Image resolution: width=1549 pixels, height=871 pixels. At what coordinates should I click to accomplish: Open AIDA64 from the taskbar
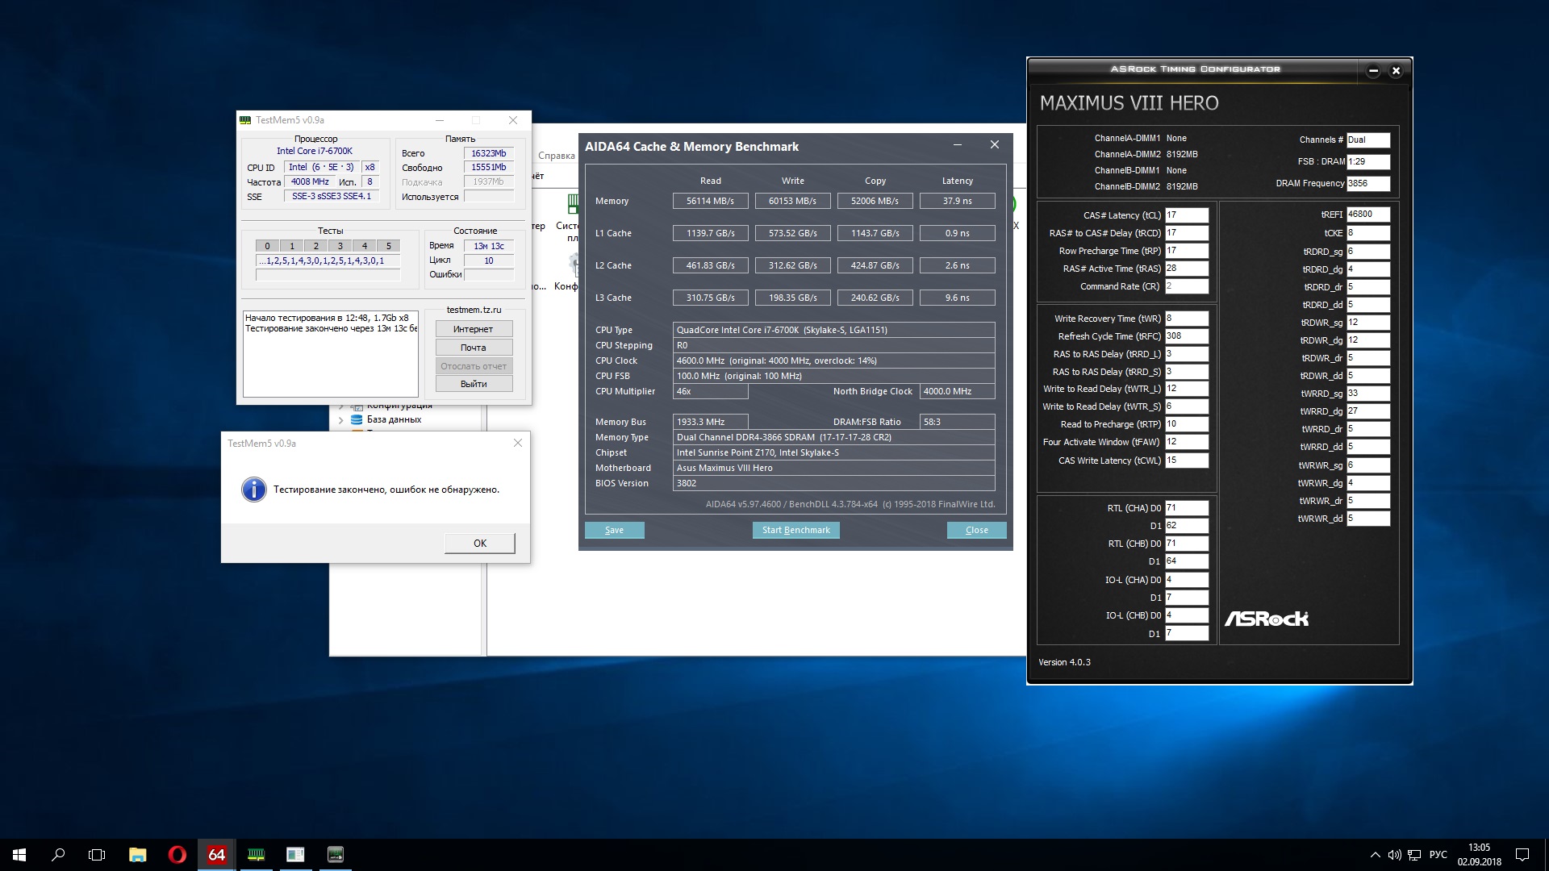pyautogui.click(x=216, y=855)
